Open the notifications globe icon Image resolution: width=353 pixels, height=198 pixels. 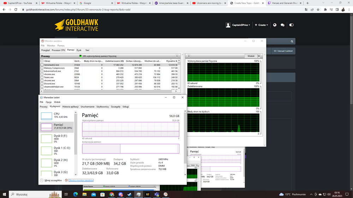point(275,25)
